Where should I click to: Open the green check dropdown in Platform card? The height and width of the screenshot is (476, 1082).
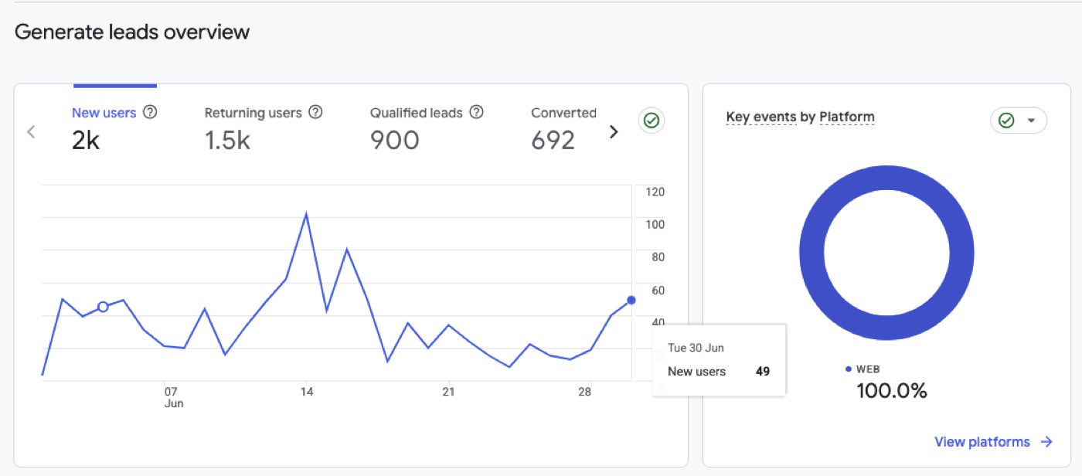tap(1019, 121)
